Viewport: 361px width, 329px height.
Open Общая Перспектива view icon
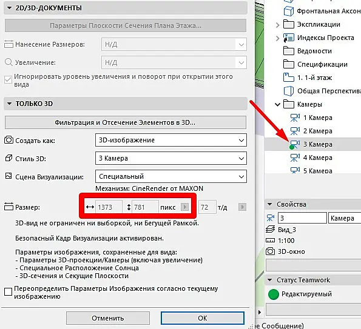289,91
